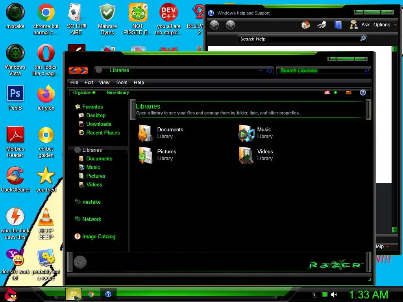Screen dimensions: 403x302
Task: Show hidden tray icons arrow
Action: (314, 295)
